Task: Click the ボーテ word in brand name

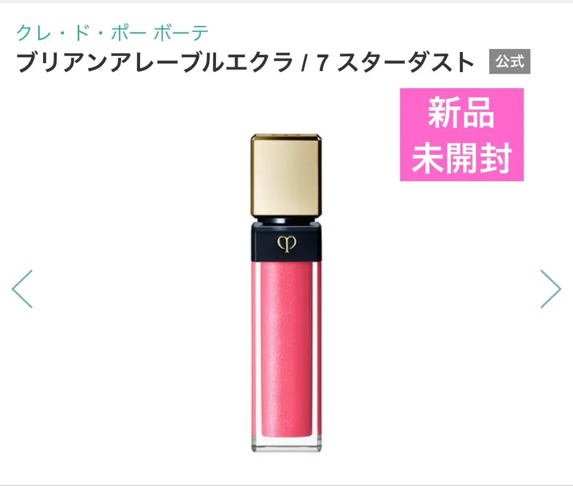Action: click(181, 33)
